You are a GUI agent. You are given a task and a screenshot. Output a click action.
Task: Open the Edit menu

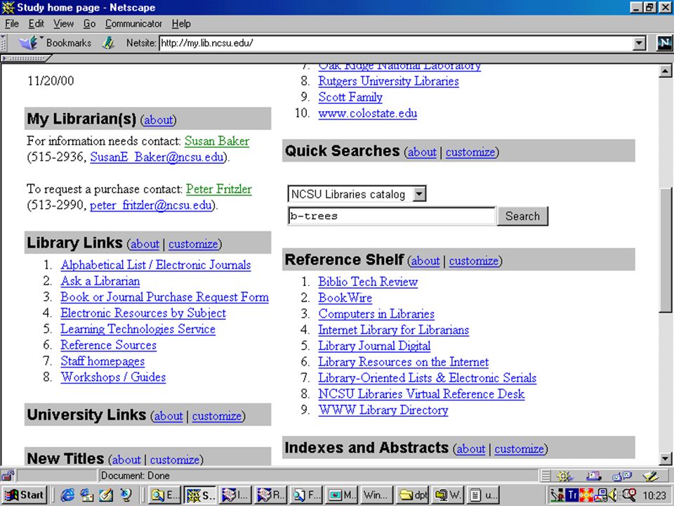37,24
